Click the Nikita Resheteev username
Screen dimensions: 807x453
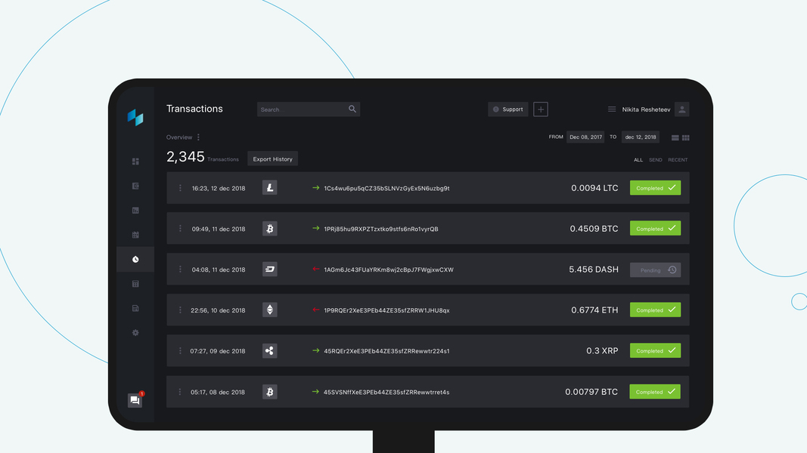(x=646, y=109)
